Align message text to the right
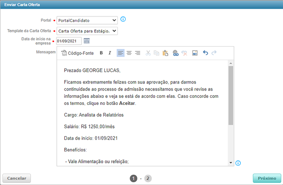The image size is (283, 185). (138, 53)
